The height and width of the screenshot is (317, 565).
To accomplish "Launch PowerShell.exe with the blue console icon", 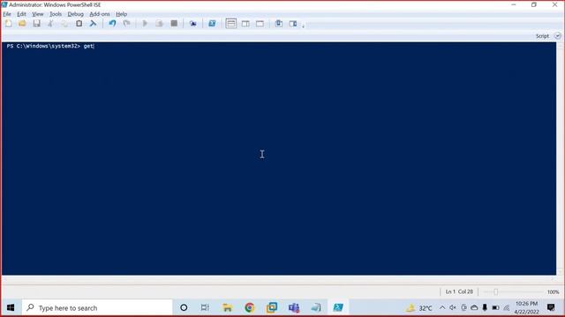I will pos(212,24).
